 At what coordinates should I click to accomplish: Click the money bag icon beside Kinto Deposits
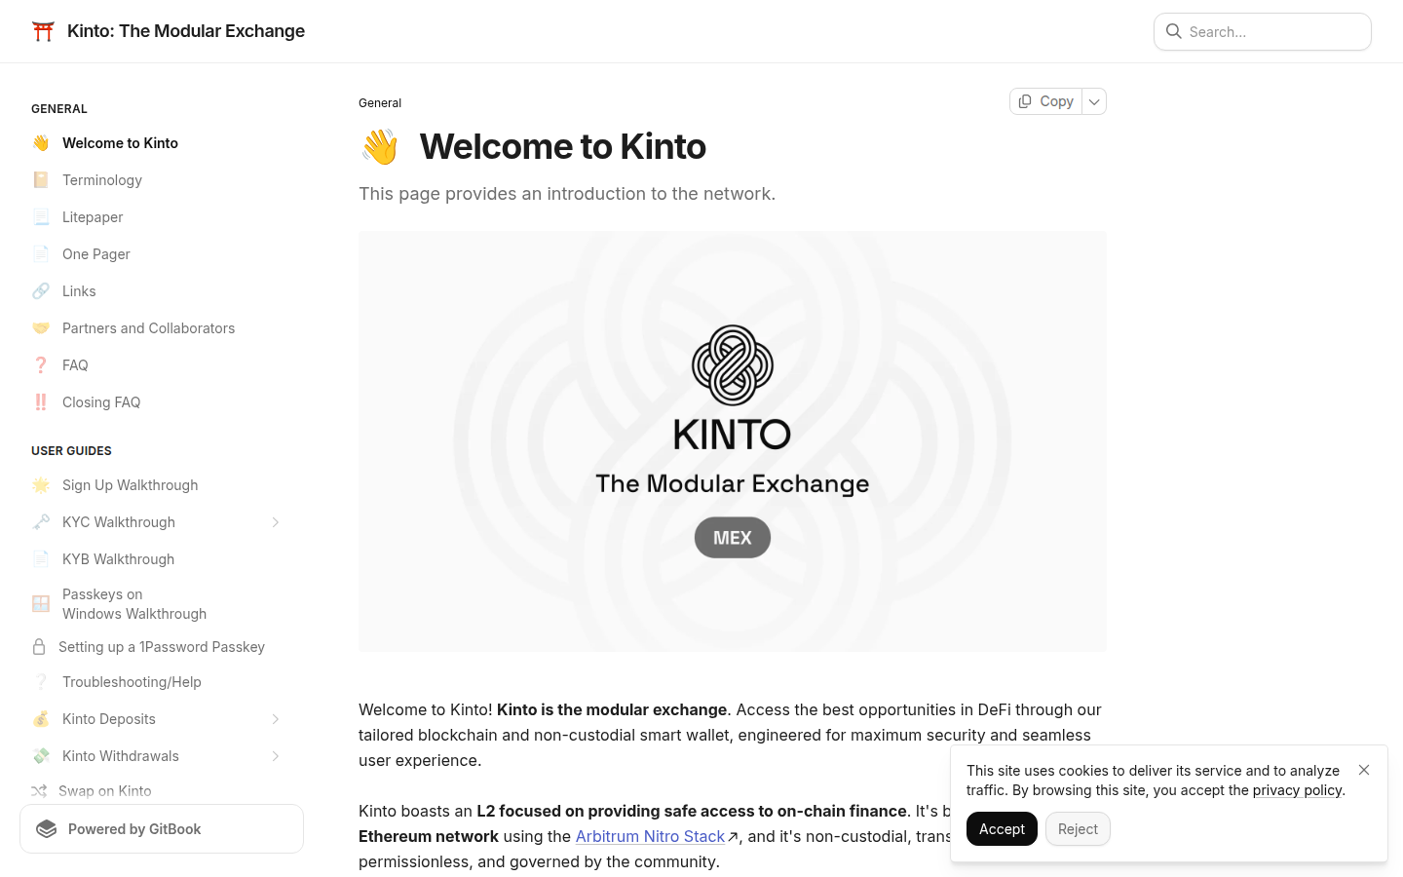coord(41,719)
